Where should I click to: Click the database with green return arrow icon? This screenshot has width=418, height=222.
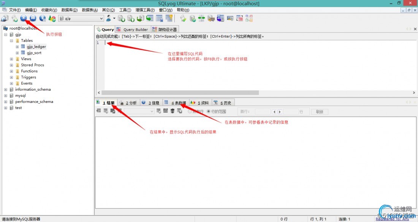[x=140, y=18]
